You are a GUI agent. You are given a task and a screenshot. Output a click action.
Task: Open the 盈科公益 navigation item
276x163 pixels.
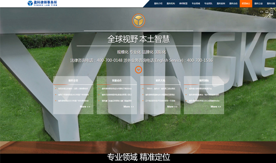(258, 3)
